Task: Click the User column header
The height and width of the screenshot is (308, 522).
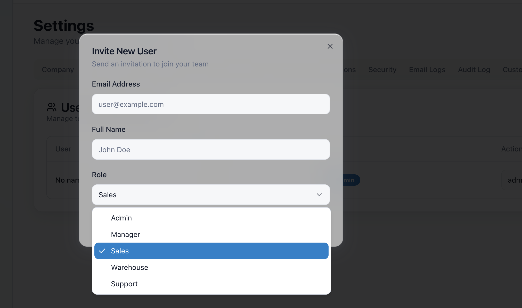Action: [63, 149]
